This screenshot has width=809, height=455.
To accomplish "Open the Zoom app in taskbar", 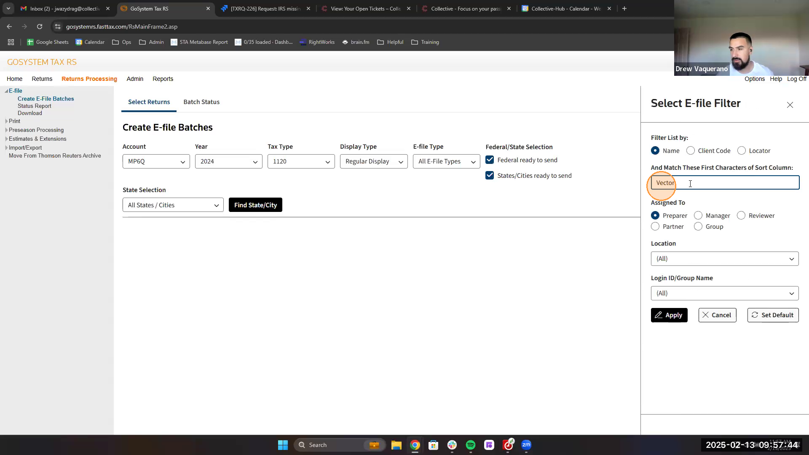I will click(526, 445).
